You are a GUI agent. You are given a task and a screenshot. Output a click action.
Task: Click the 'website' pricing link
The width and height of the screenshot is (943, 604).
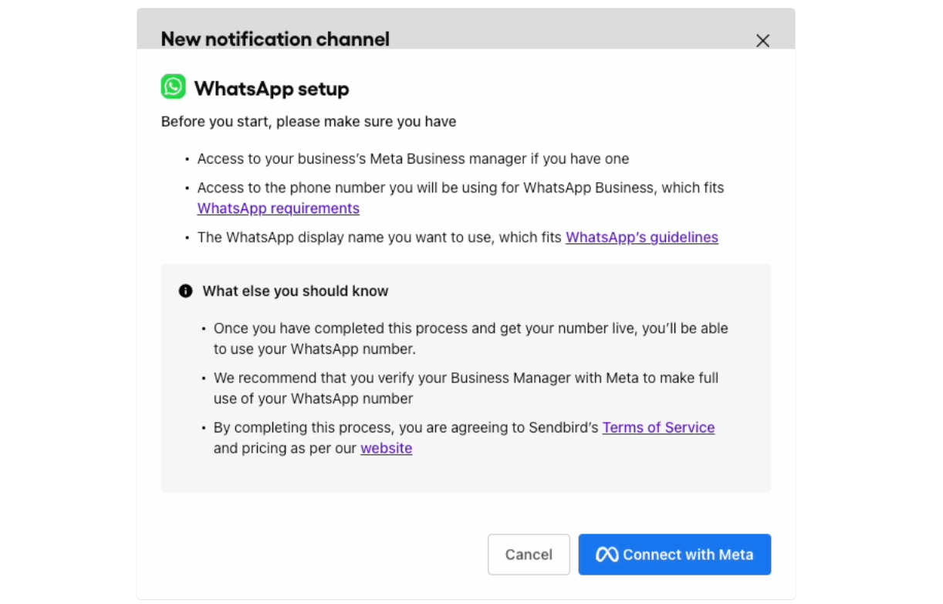point(386,448)
